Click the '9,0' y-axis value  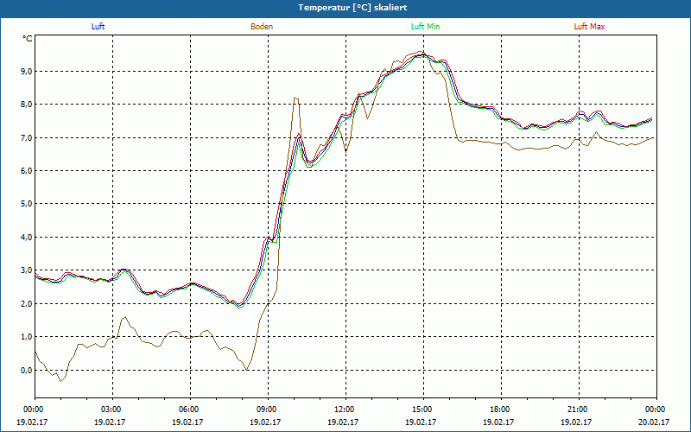[27, 71]
